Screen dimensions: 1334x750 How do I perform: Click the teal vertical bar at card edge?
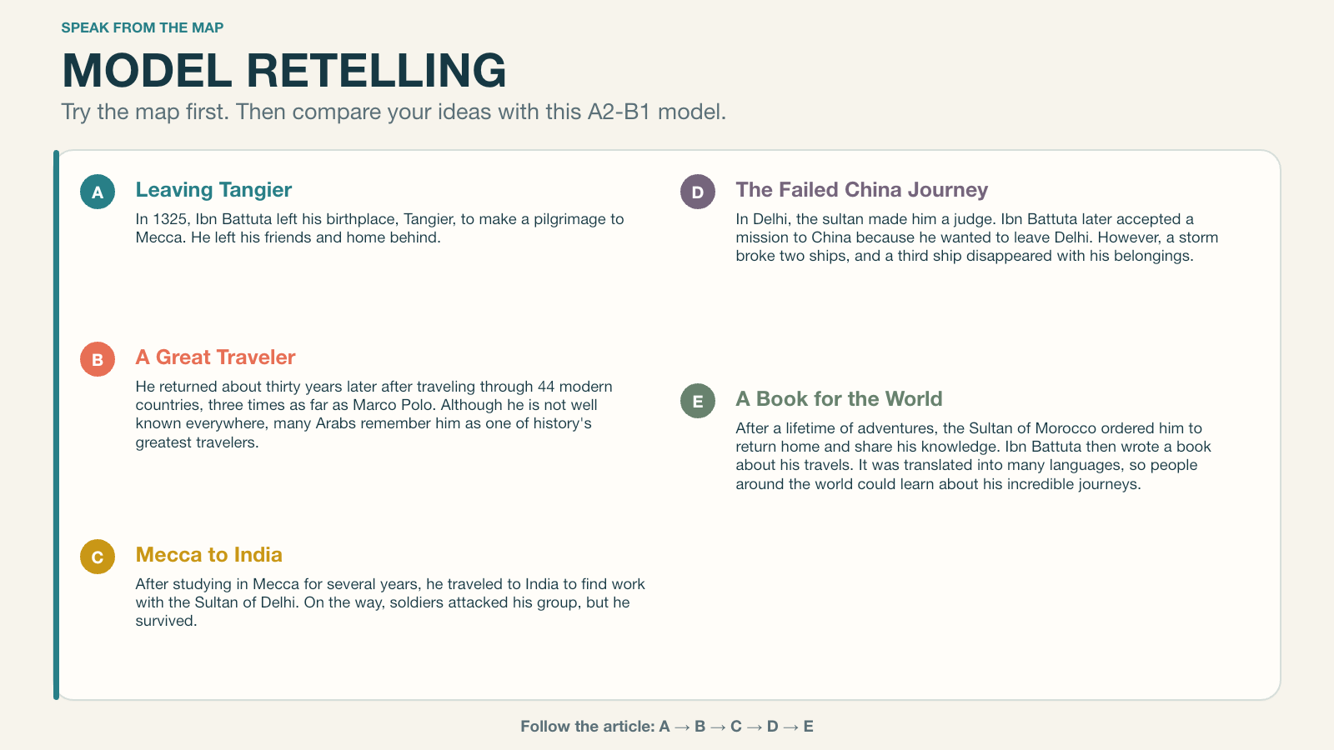click(56, 425)
